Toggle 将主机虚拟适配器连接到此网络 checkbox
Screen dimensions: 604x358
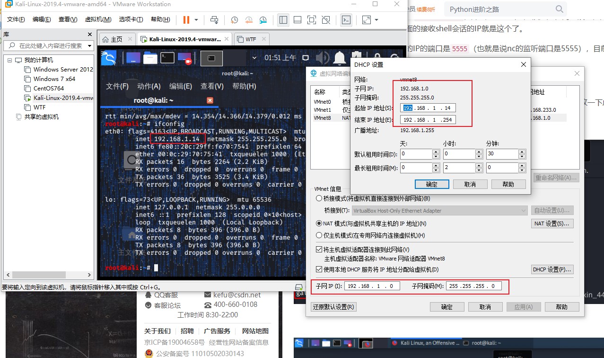click(319, 250)
